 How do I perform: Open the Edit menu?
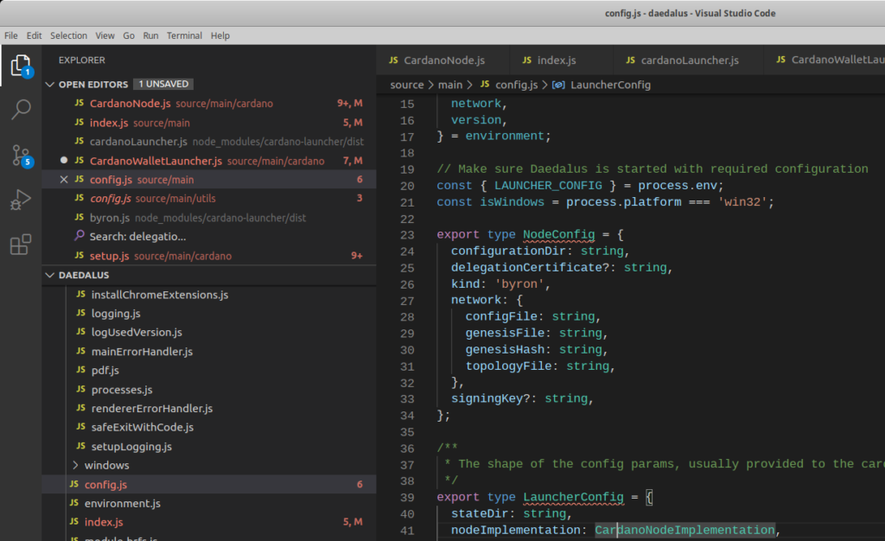(x=34, y=35)
